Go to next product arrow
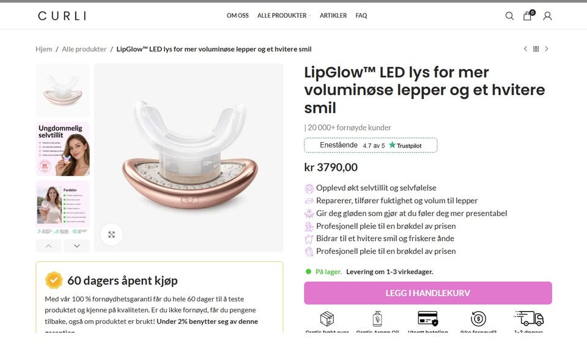The width and height of the screenshot is (587, 363). tap(547, 49)
